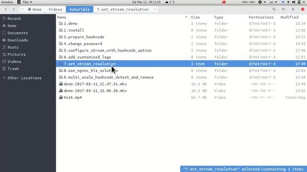Click the small arrow after 7.set_stream_resolution breadcrumb
307x172 pixels.
(x=155, y=9)
